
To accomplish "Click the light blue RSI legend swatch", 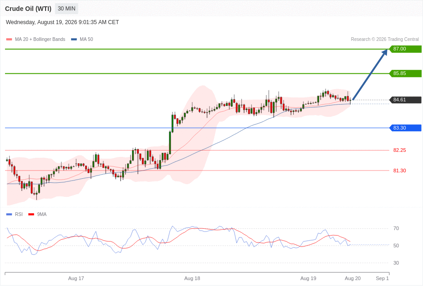I will [9, 214].
